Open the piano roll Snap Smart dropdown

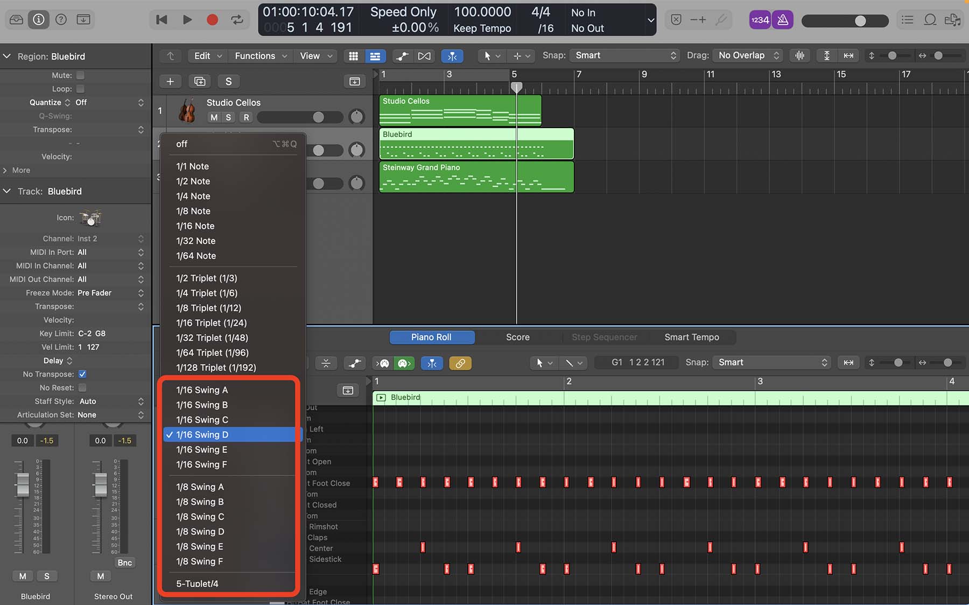(771, 362)
